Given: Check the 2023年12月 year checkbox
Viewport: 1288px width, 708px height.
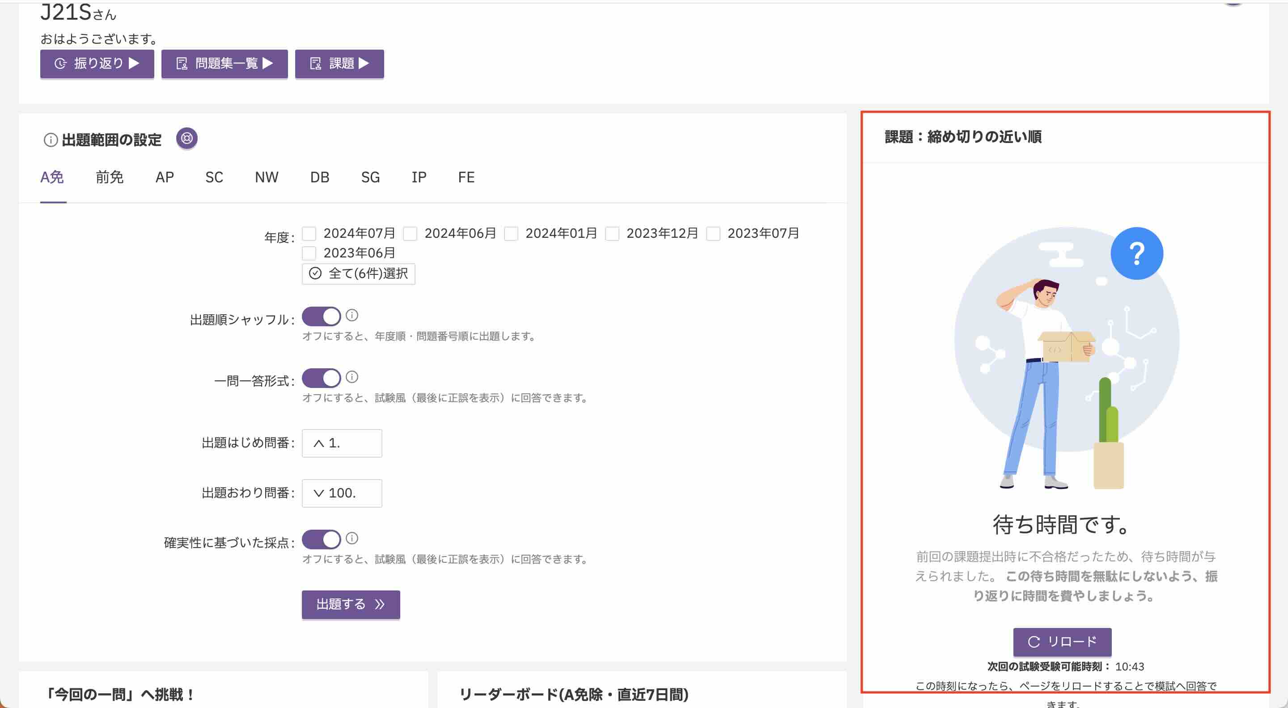Looking at the screenshot, I should coord(612,233).
